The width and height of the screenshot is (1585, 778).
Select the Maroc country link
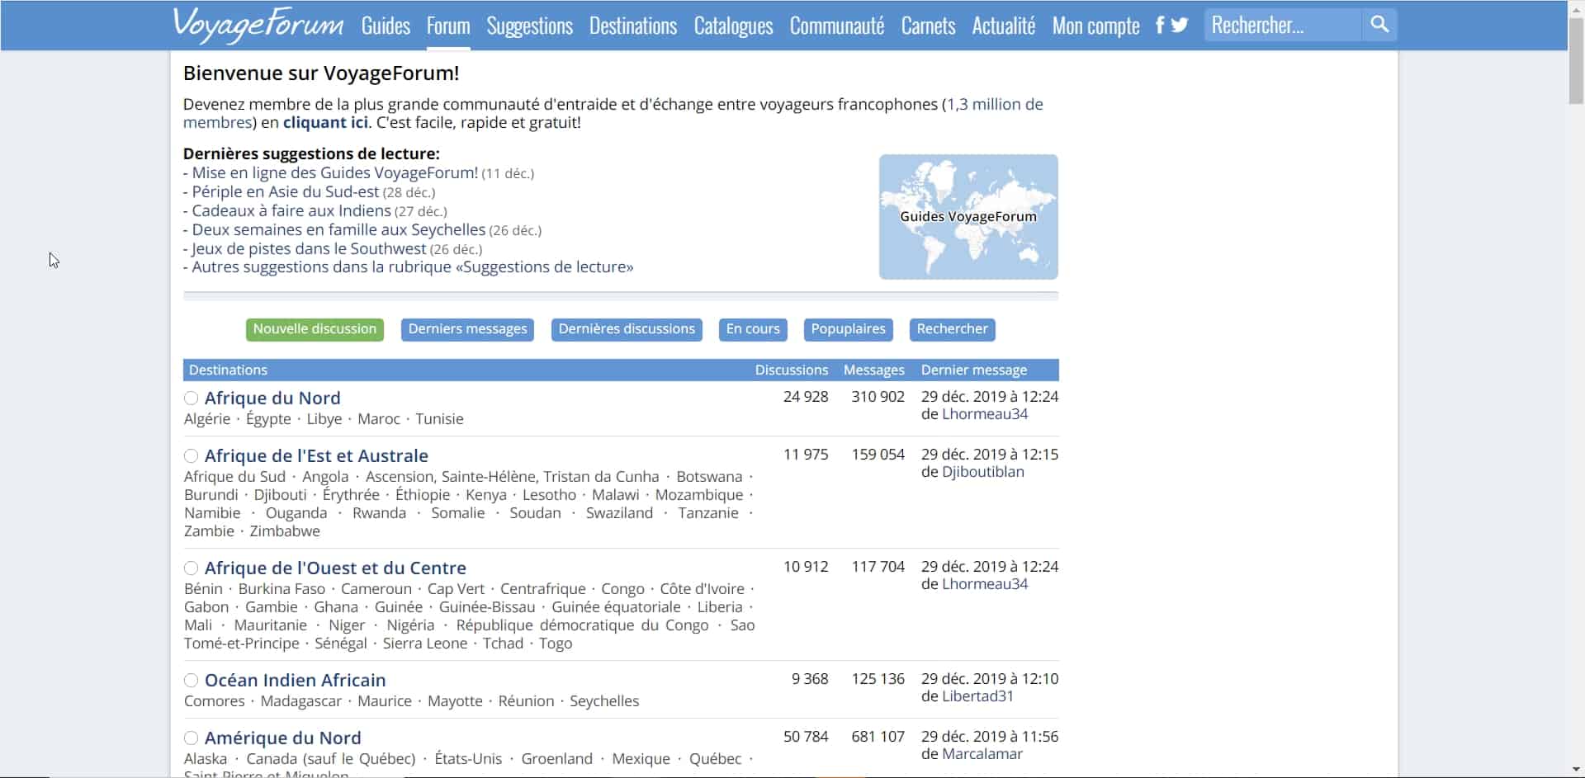coord(379,419)
